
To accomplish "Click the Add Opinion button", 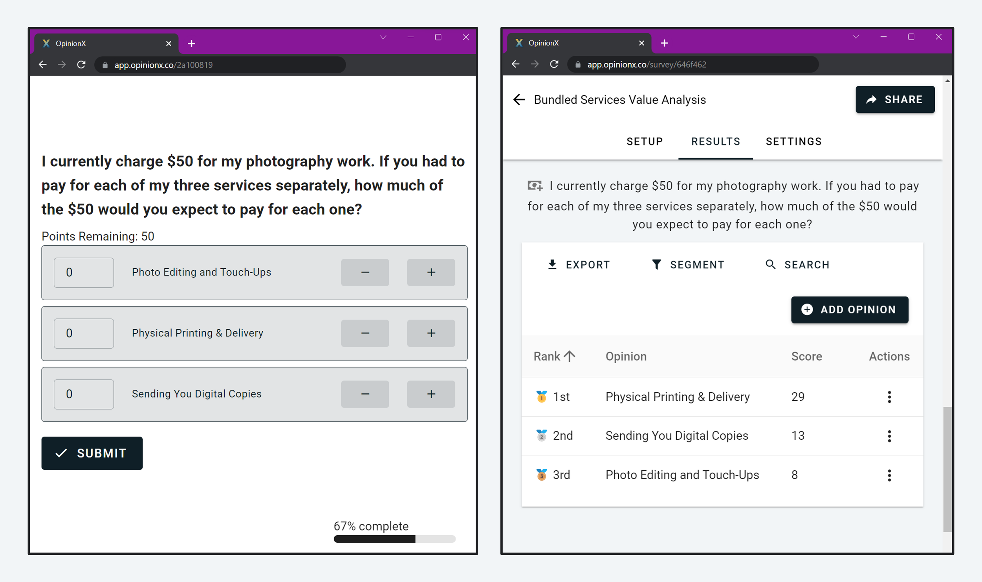I will tap(849, 310).
